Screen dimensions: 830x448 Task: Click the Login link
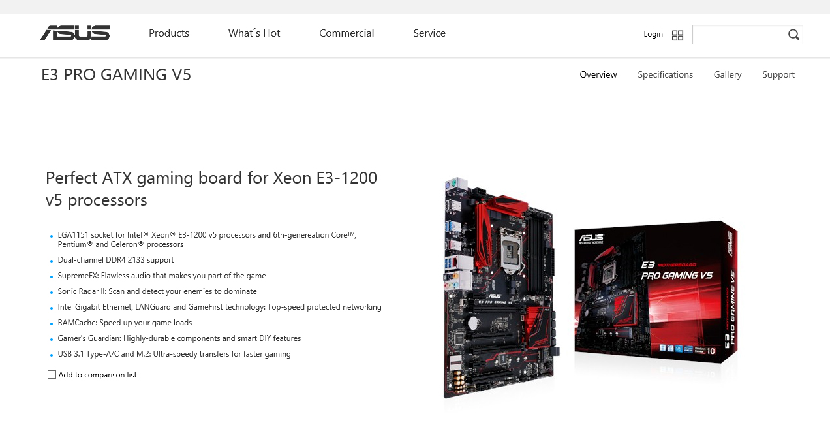pyautogui.click(x=653, y=34)
